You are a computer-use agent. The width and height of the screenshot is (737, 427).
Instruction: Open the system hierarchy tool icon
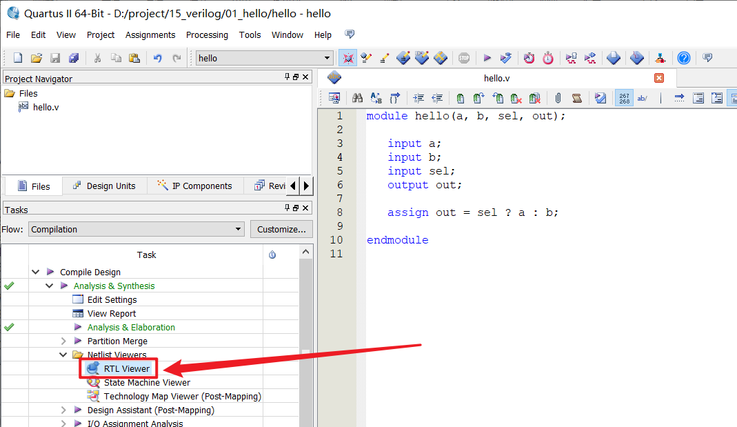[660, 58]
